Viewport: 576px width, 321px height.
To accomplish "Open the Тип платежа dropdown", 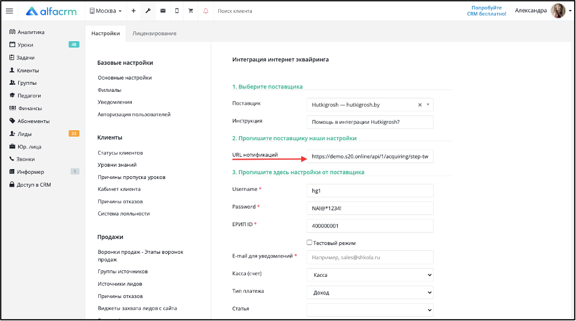I will pyautogui.click(x=370, y=293).
